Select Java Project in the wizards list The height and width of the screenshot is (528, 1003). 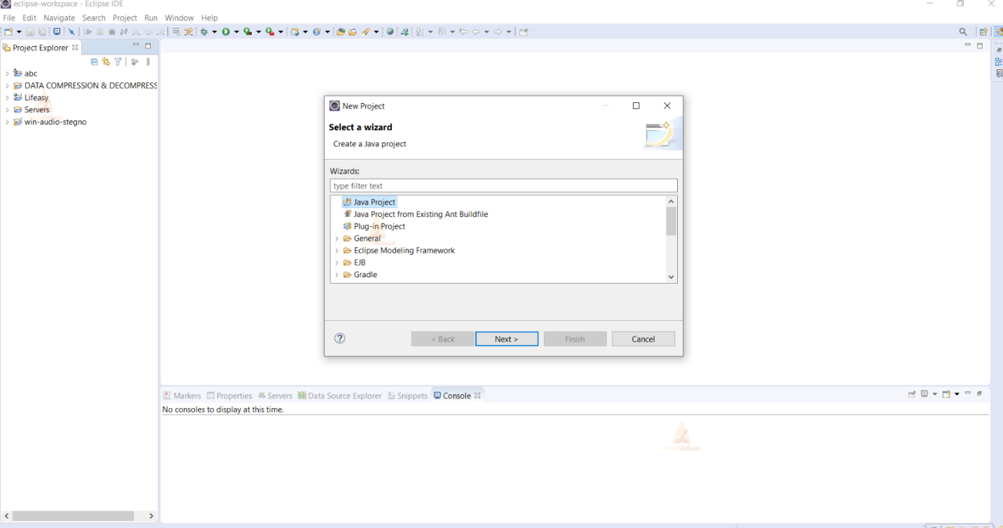(x=369, y=202)
